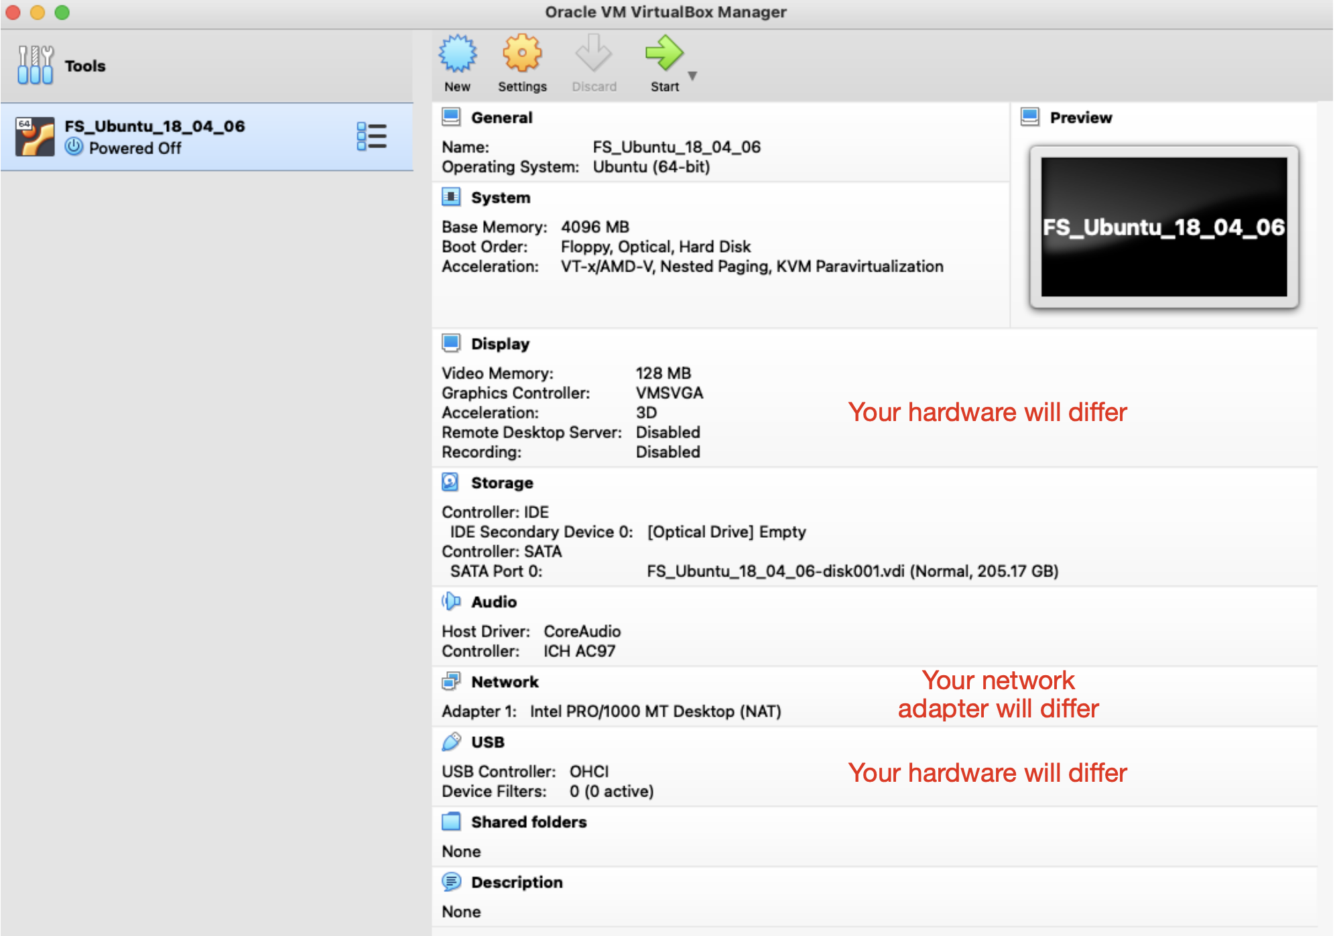Click the Discard state icon
1335x936 pixels.
[x=594, y=54]
